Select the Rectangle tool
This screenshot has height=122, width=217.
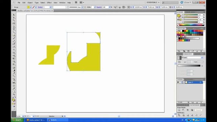(14, 35)
